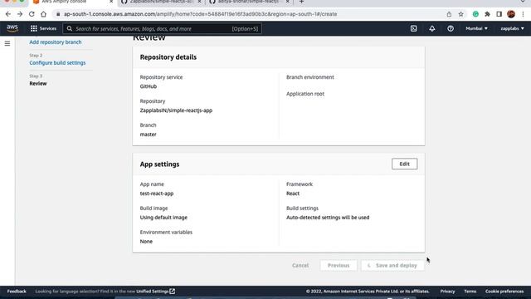Screen dimensions: 531x299
Task: Click the Using default image value
Action: [163, 218]
